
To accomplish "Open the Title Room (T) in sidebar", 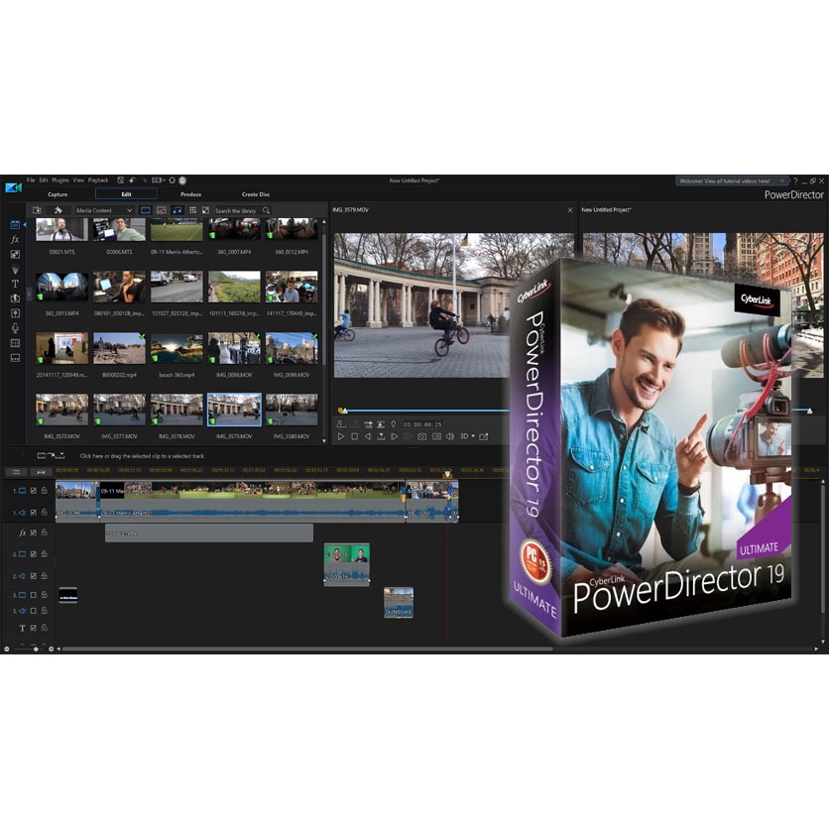I will coord(15,284).
